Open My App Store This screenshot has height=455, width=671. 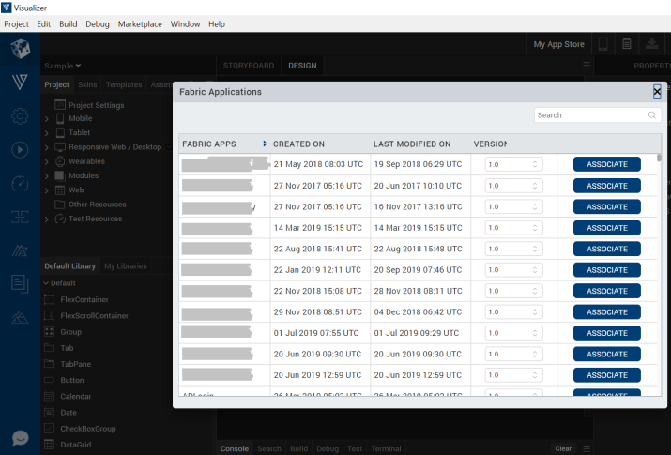pos(558,44)
